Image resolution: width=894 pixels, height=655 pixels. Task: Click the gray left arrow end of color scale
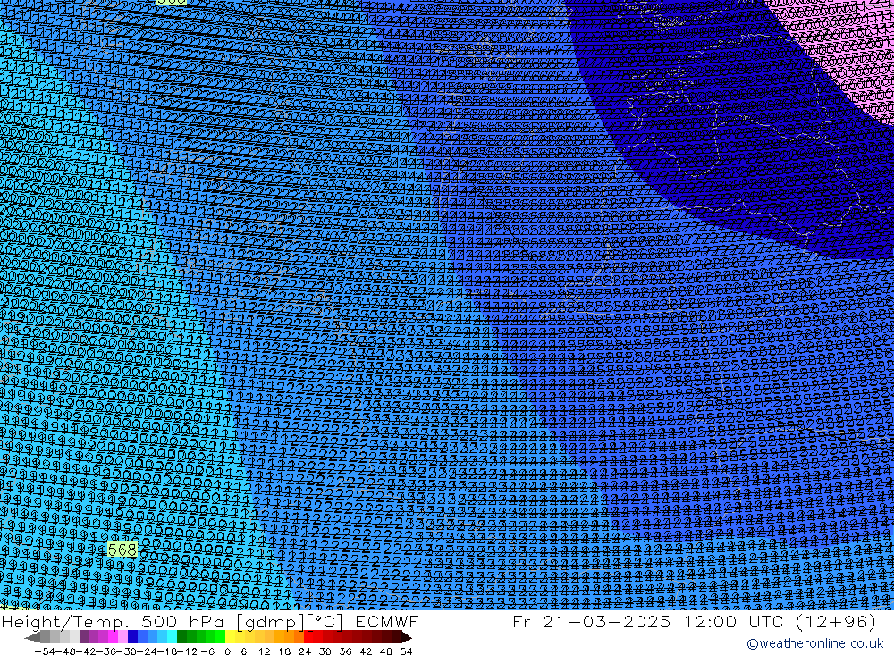point(32,637)
